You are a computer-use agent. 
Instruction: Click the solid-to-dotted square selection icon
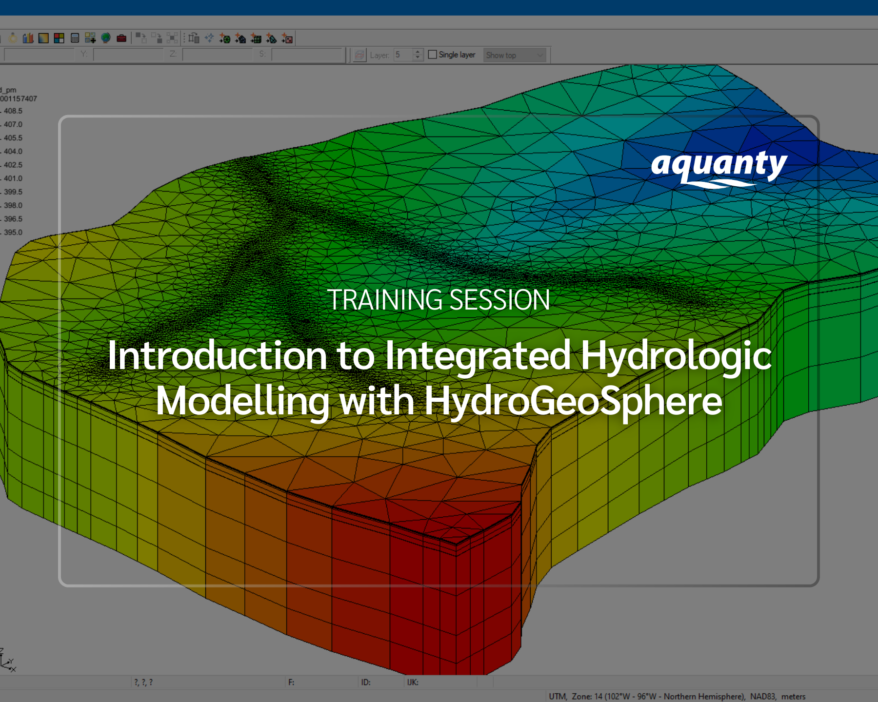tap(141, 38)
